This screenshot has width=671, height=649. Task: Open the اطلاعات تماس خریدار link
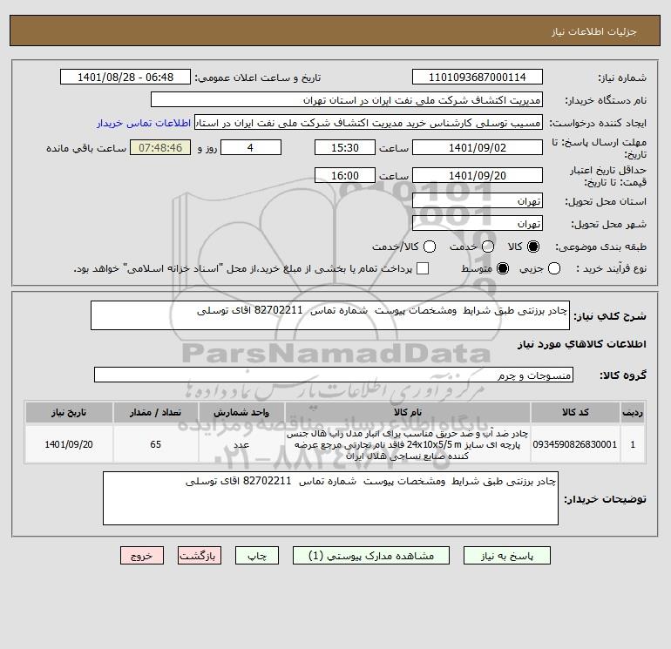(144, 123)
